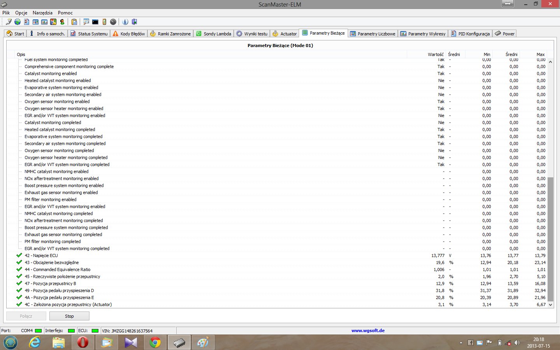The height and width of the screenshot is (350, 560).
Task: Click the plug connect icon in toolbar
Action: pyautogui.click(x=9, y=22)
